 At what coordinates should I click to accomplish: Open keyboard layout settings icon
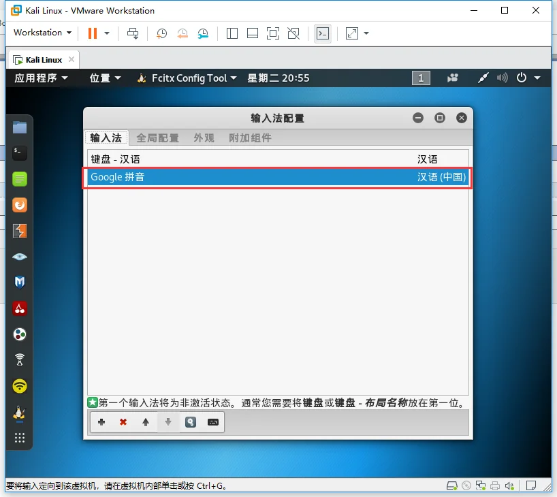pyautogui.click(x=212, y=422)
